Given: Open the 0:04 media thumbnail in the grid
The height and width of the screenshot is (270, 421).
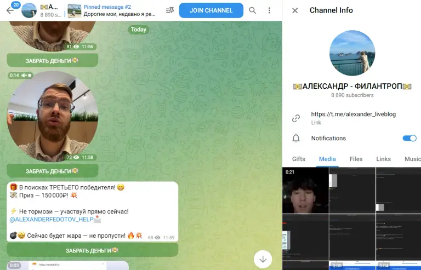Looking at the screenshot, I should coord(399,266).
